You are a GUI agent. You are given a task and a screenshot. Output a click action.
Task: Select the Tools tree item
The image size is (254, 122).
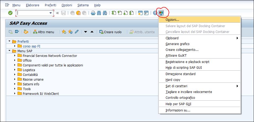(27, 89)
